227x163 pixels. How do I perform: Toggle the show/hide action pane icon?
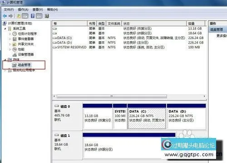[39, 16]
